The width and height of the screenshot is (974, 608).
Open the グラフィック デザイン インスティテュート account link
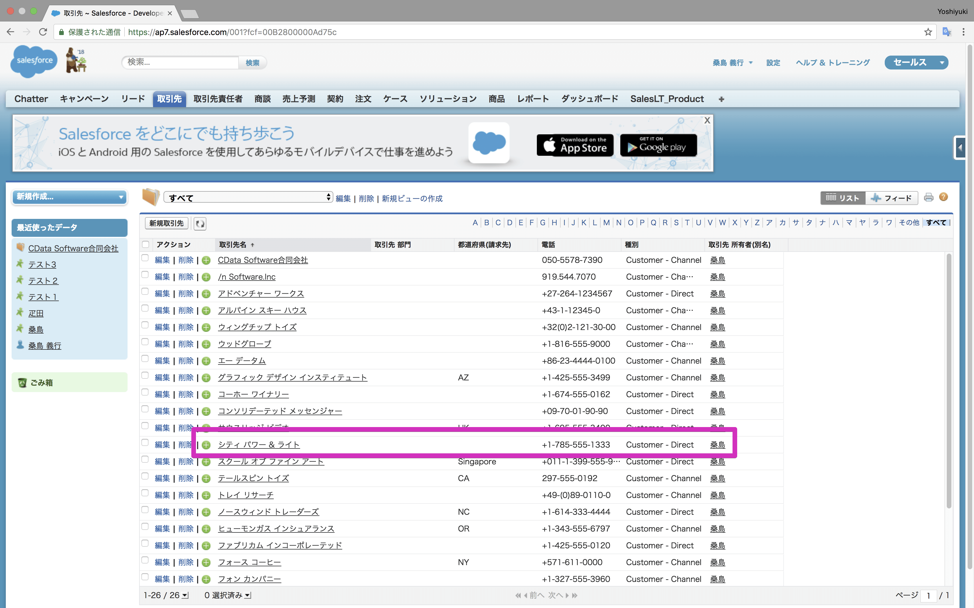pos(292,378)
